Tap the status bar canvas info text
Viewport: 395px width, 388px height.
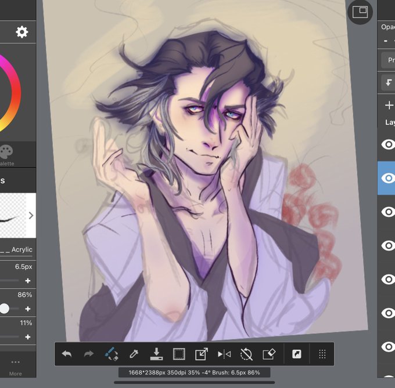tap(194, 372)
